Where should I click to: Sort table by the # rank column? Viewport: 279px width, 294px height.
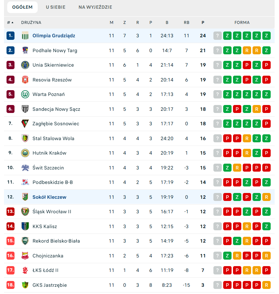10,22
